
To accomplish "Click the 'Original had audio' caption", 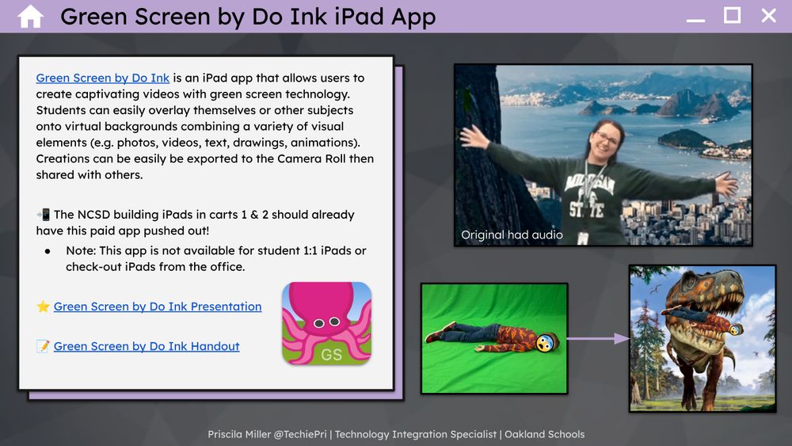I will point(512,234).
